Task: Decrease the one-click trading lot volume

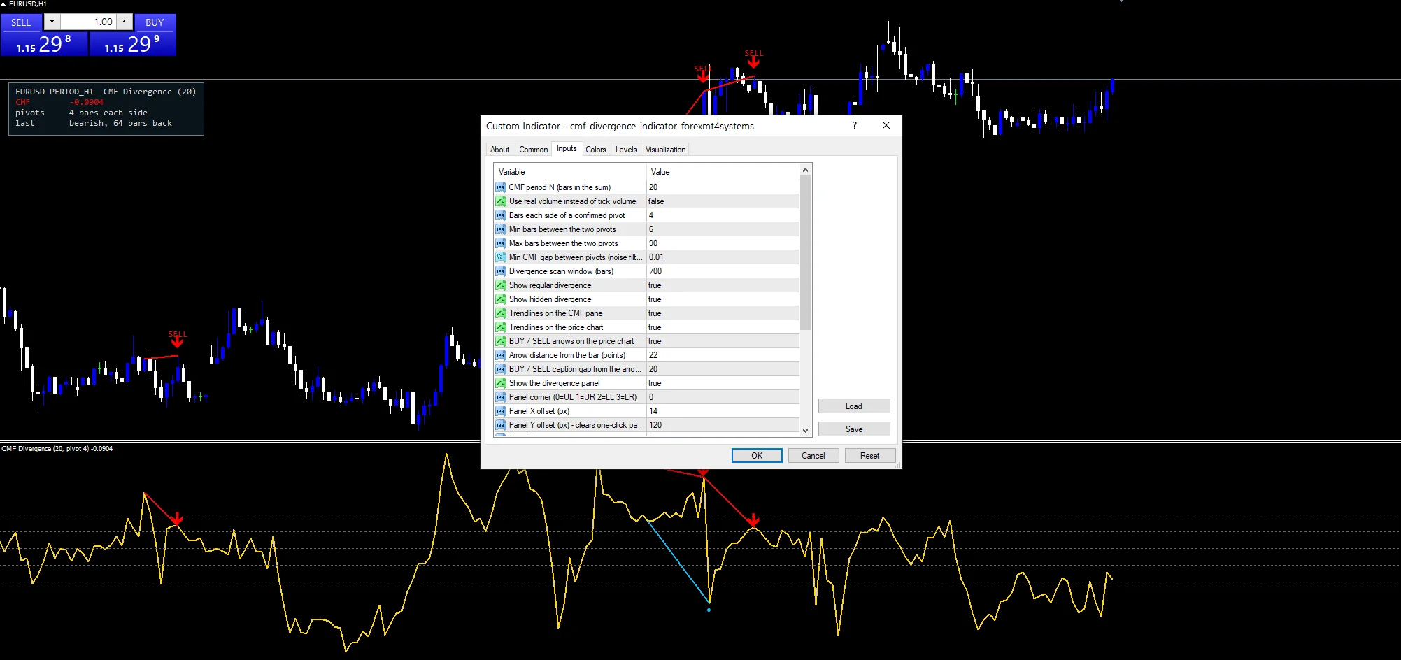Action: tap(52, 22)
